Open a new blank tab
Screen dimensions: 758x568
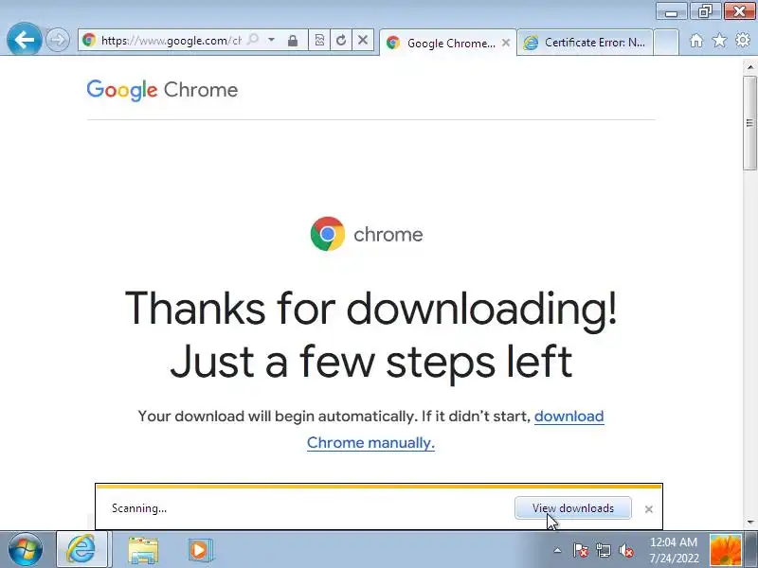[666, 43]
